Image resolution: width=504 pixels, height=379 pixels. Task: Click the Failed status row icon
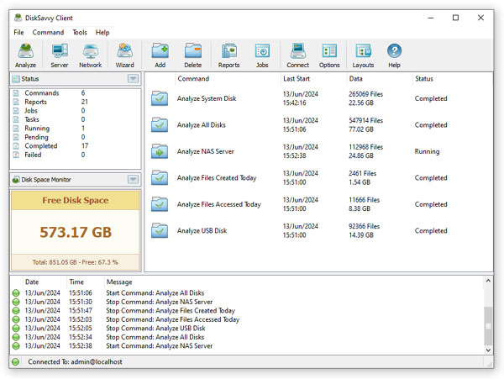pos(16,155)
